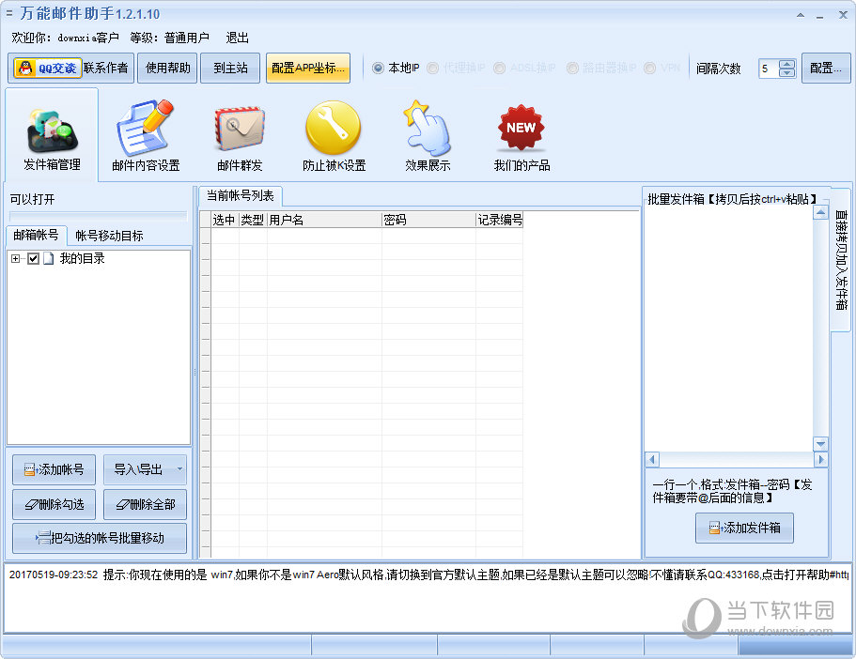Click the scroll up arrow of 批量发件箱
The image size is (856, 659).
(820, 212)
